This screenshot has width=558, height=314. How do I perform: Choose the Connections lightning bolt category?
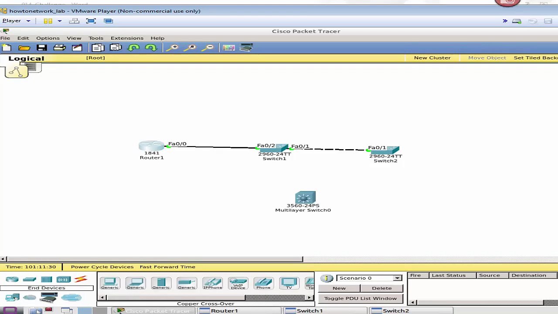point(81,279)
